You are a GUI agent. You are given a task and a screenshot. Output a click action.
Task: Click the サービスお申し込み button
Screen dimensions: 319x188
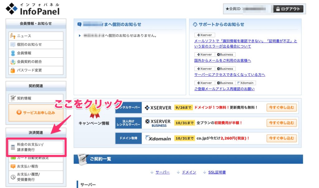coord(36,113)
